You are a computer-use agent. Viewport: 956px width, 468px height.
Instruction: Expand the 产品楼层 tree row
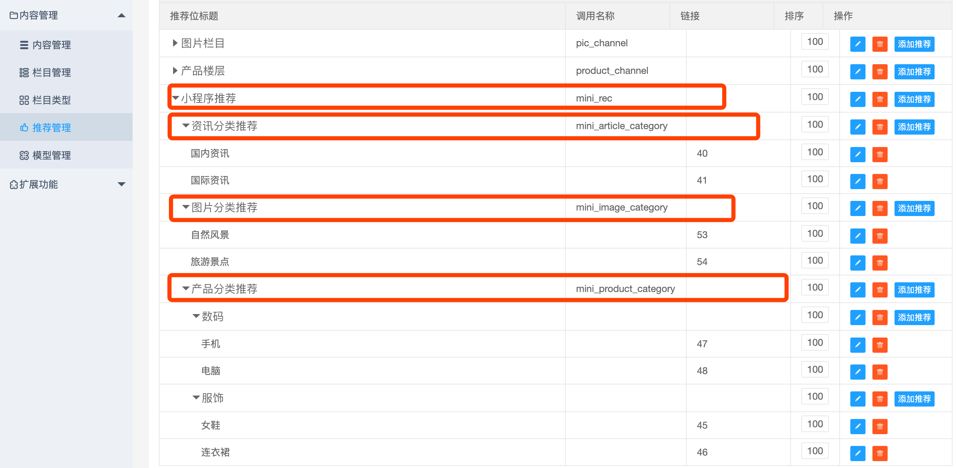(x=175, y=70)
